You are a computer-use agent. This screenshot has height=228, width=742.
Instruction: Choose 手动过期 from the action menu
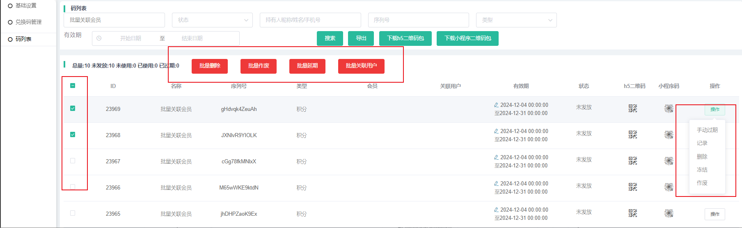tap(707, 130)
